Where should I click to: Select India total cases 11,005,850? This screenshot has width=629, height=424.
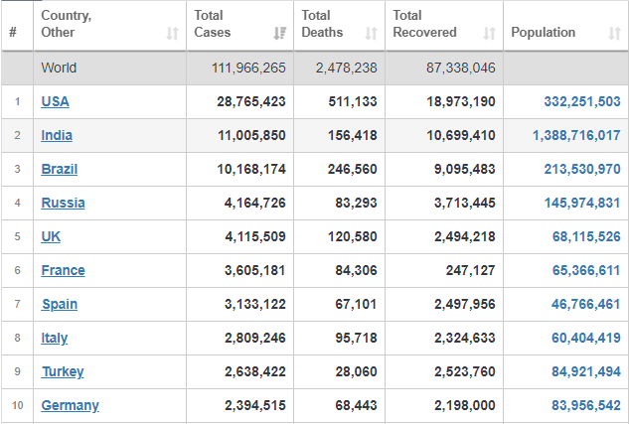point(251,135)
